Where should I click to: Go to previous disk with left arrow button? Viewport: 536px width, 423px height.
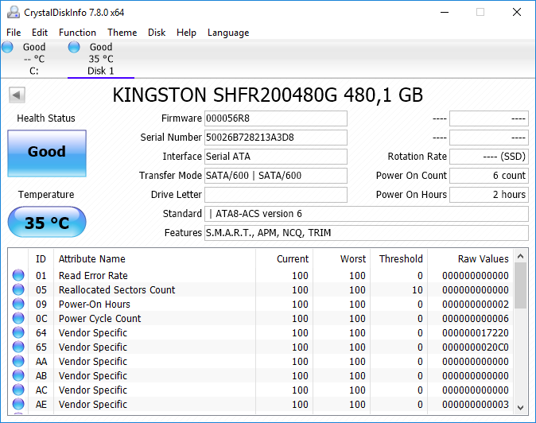point(17,95)
